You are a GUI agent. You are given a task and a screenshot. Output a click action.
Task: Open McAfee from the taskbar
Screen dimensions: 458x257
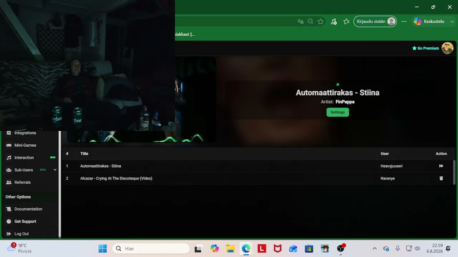click(x=278, y=248)
